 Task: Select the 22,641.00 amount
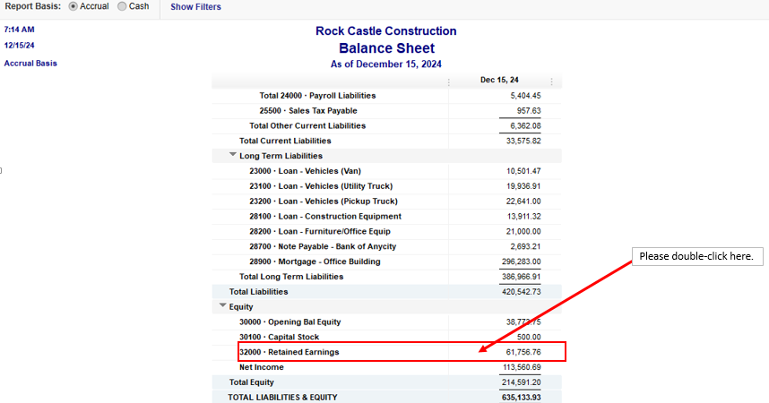point(523,201)
